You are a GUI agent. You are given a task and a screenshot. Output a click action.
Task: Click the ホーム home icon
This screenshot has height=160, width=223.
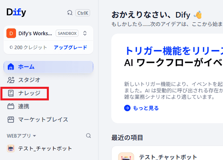(x=11, y=67)
